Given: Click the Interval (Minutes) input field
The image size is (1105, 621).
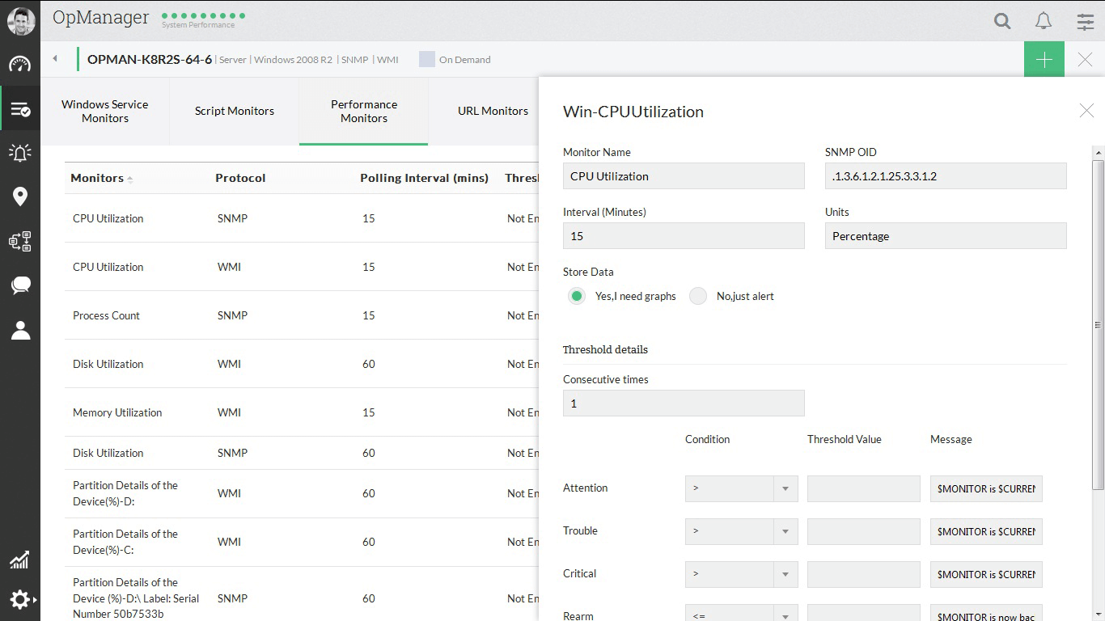Looking at the screenshot, I should coord(684,236).
